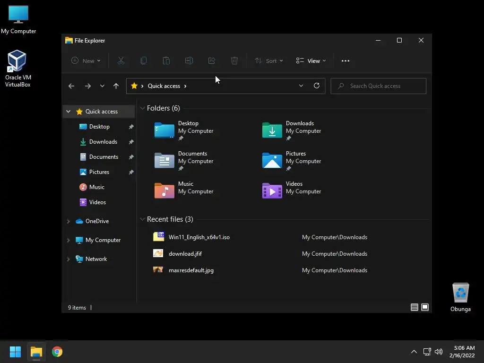Go back with the left arrow
This screenshot has width=484, height=363.
pos(71,86)
